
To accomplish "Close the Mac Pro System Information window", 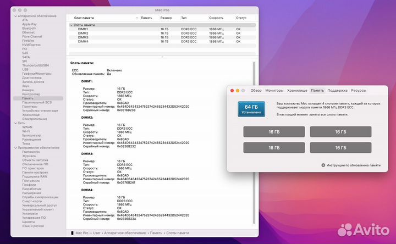I will click(14, 10).
